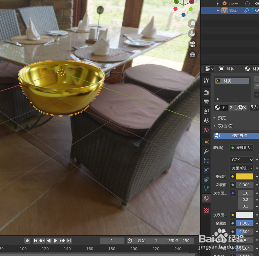Click the material user count 2 button
The width and height of the screenshot is (259, 256).
231,108
